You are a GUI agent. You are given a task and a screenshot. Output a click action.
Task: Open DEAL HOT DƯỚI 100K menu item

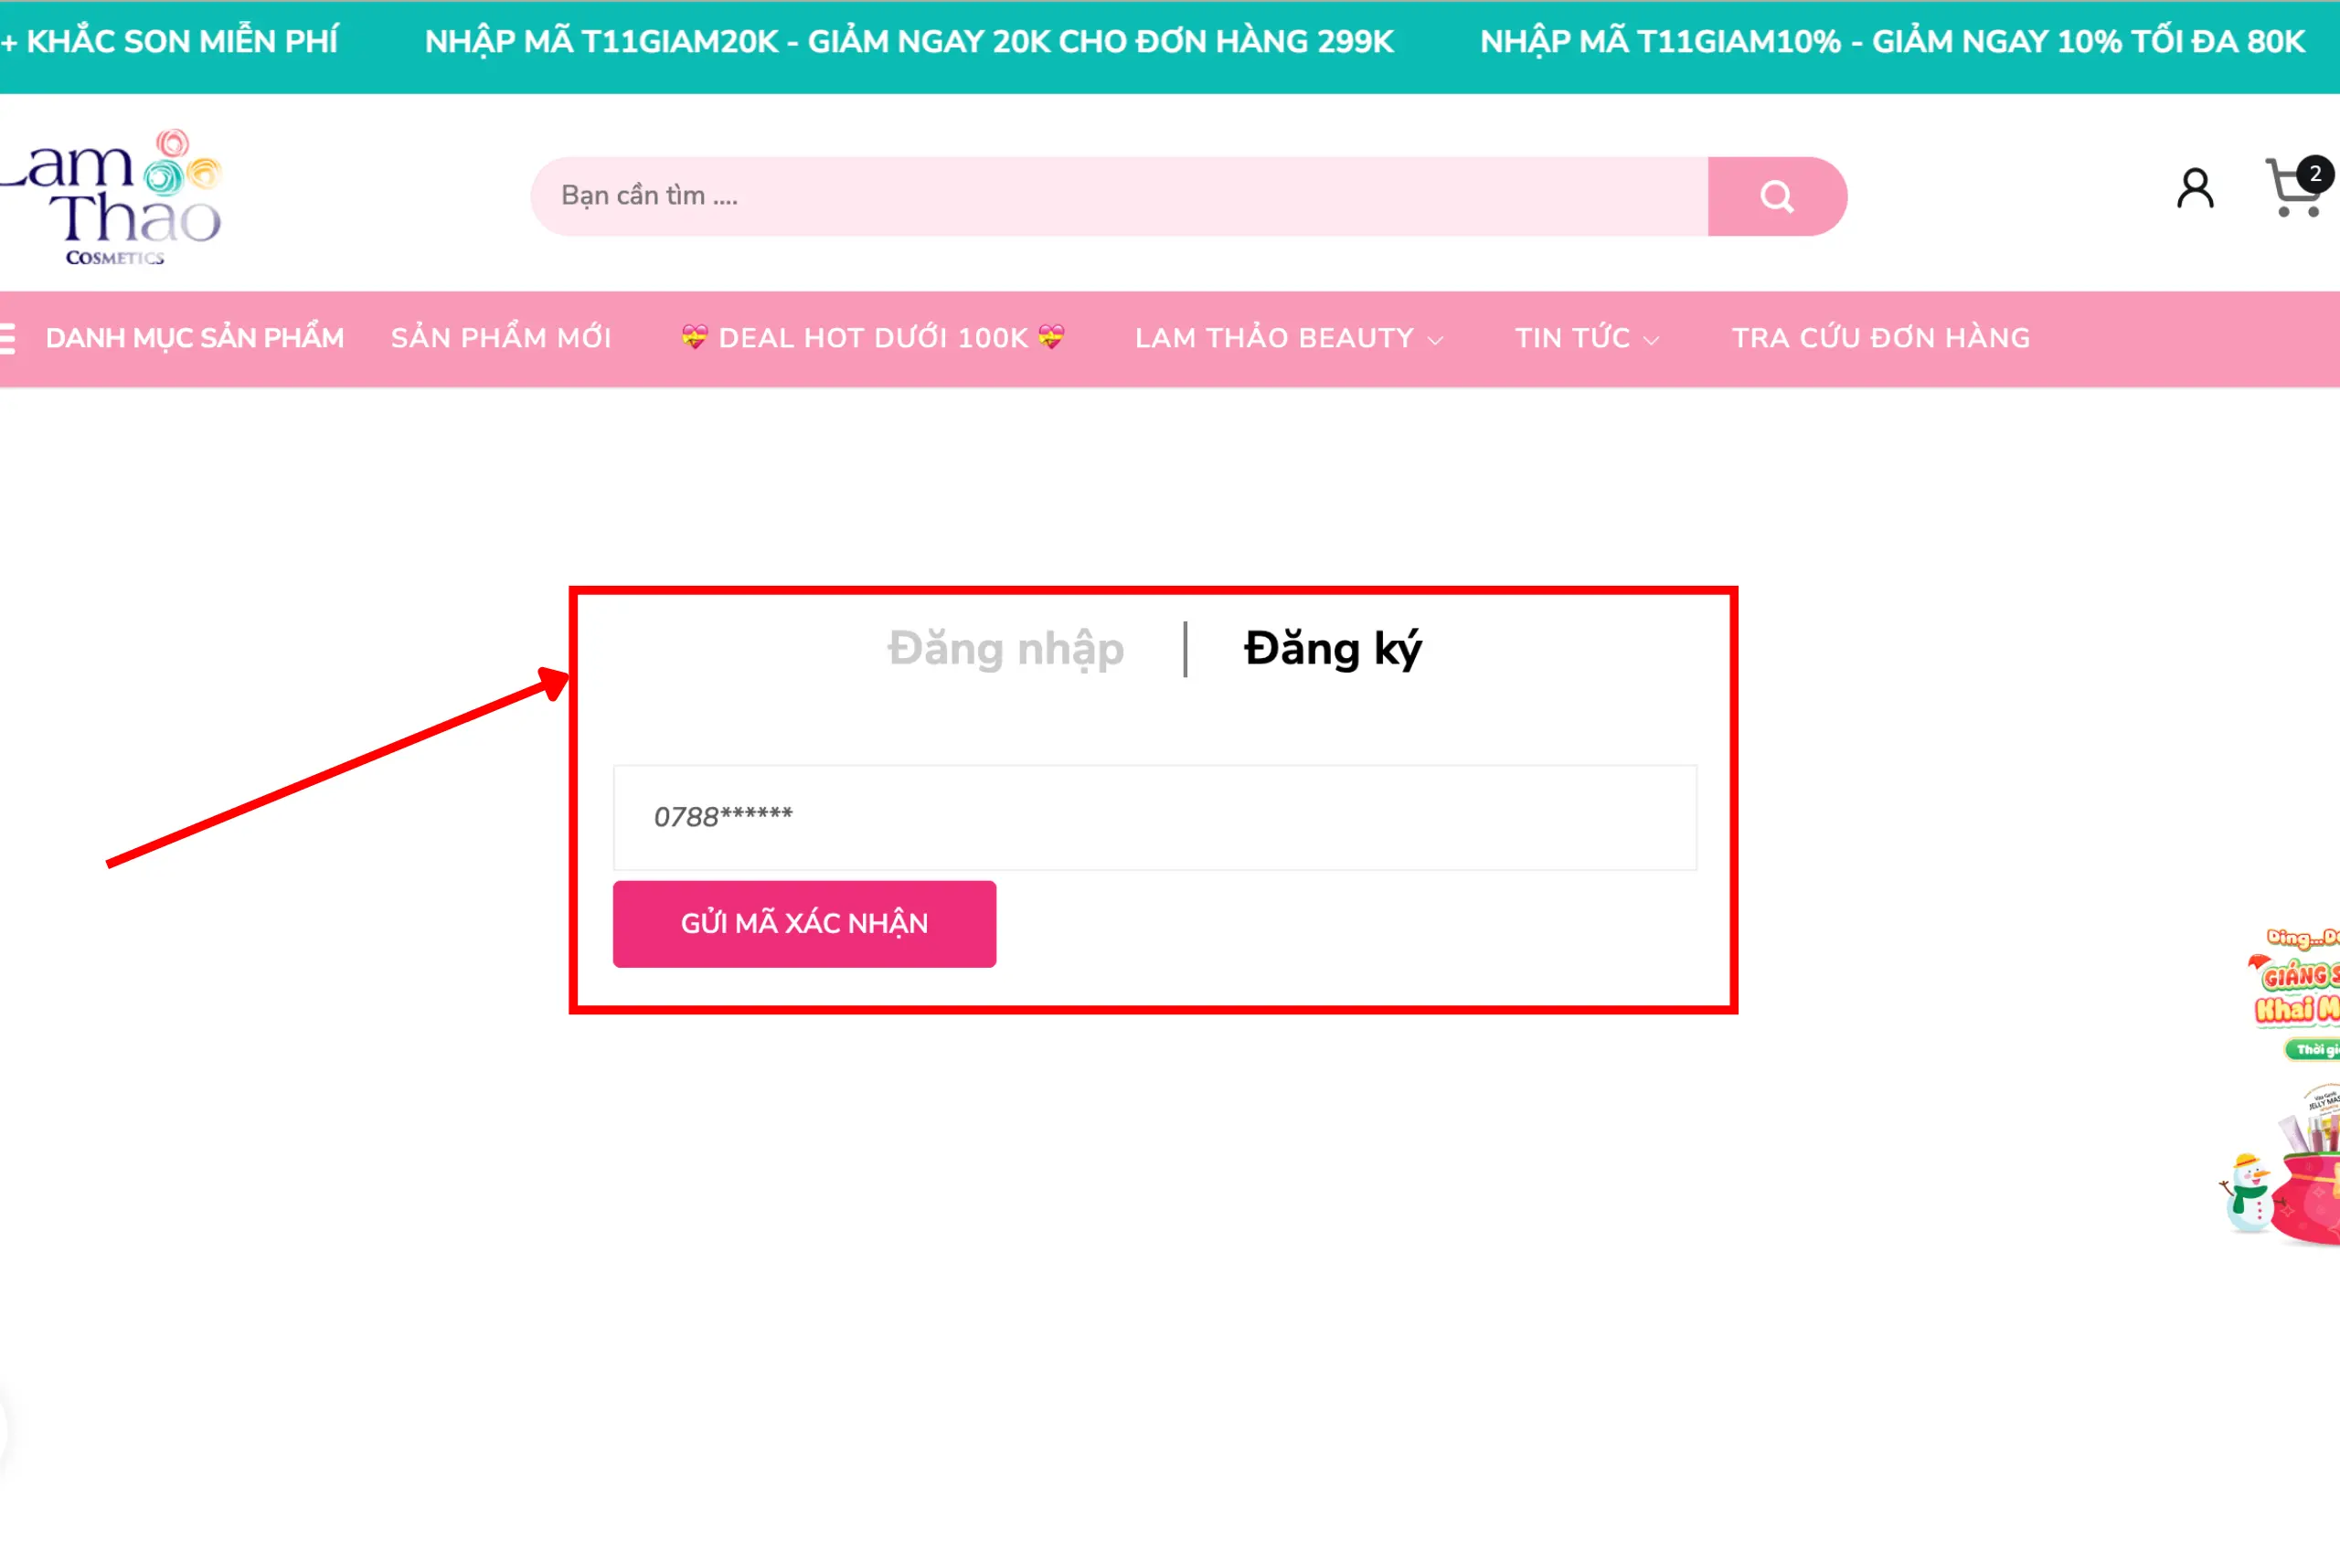tap(873, 338)
